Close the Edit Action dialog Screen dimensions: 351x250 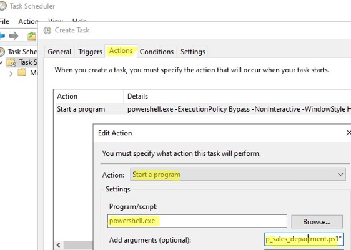348,133
